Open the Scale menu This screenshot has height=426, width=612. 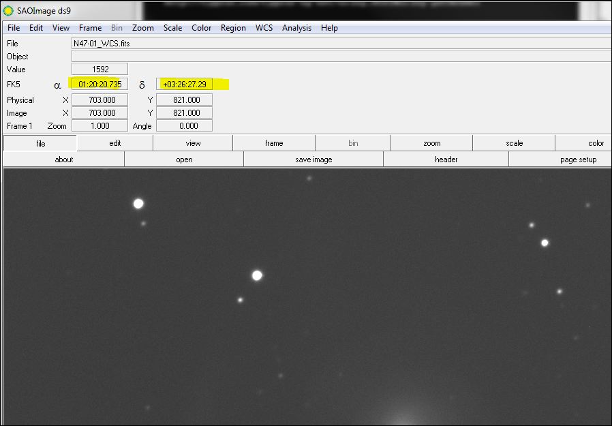coord(172,28)
